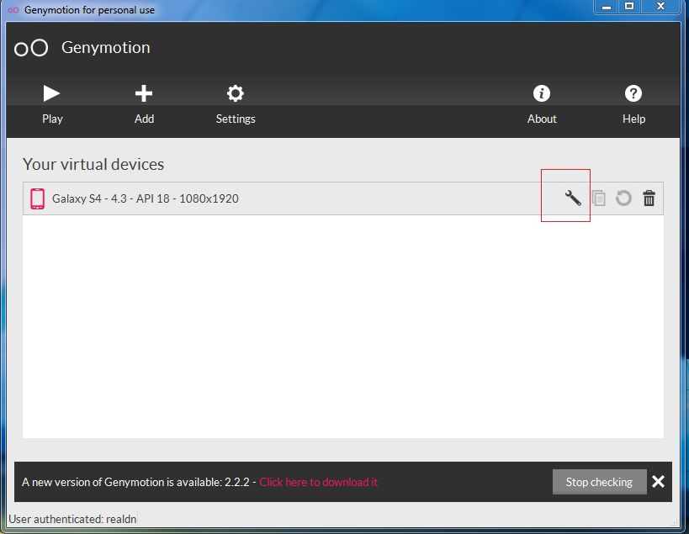Select pink phone icon of Galaxy S4
This screenshot has height=534, width=689.
pos(37,198)
